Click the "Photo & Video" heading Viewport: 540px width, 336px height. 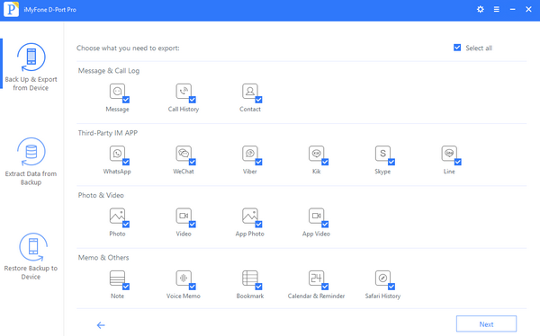pos(101,195)
